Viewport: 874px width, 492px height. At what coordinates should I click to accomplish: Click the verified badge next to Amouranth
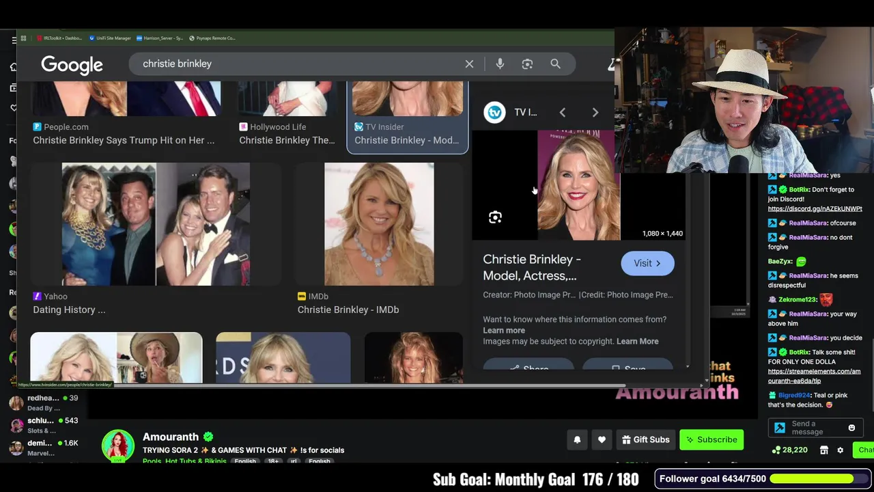[x=208, y=437]
